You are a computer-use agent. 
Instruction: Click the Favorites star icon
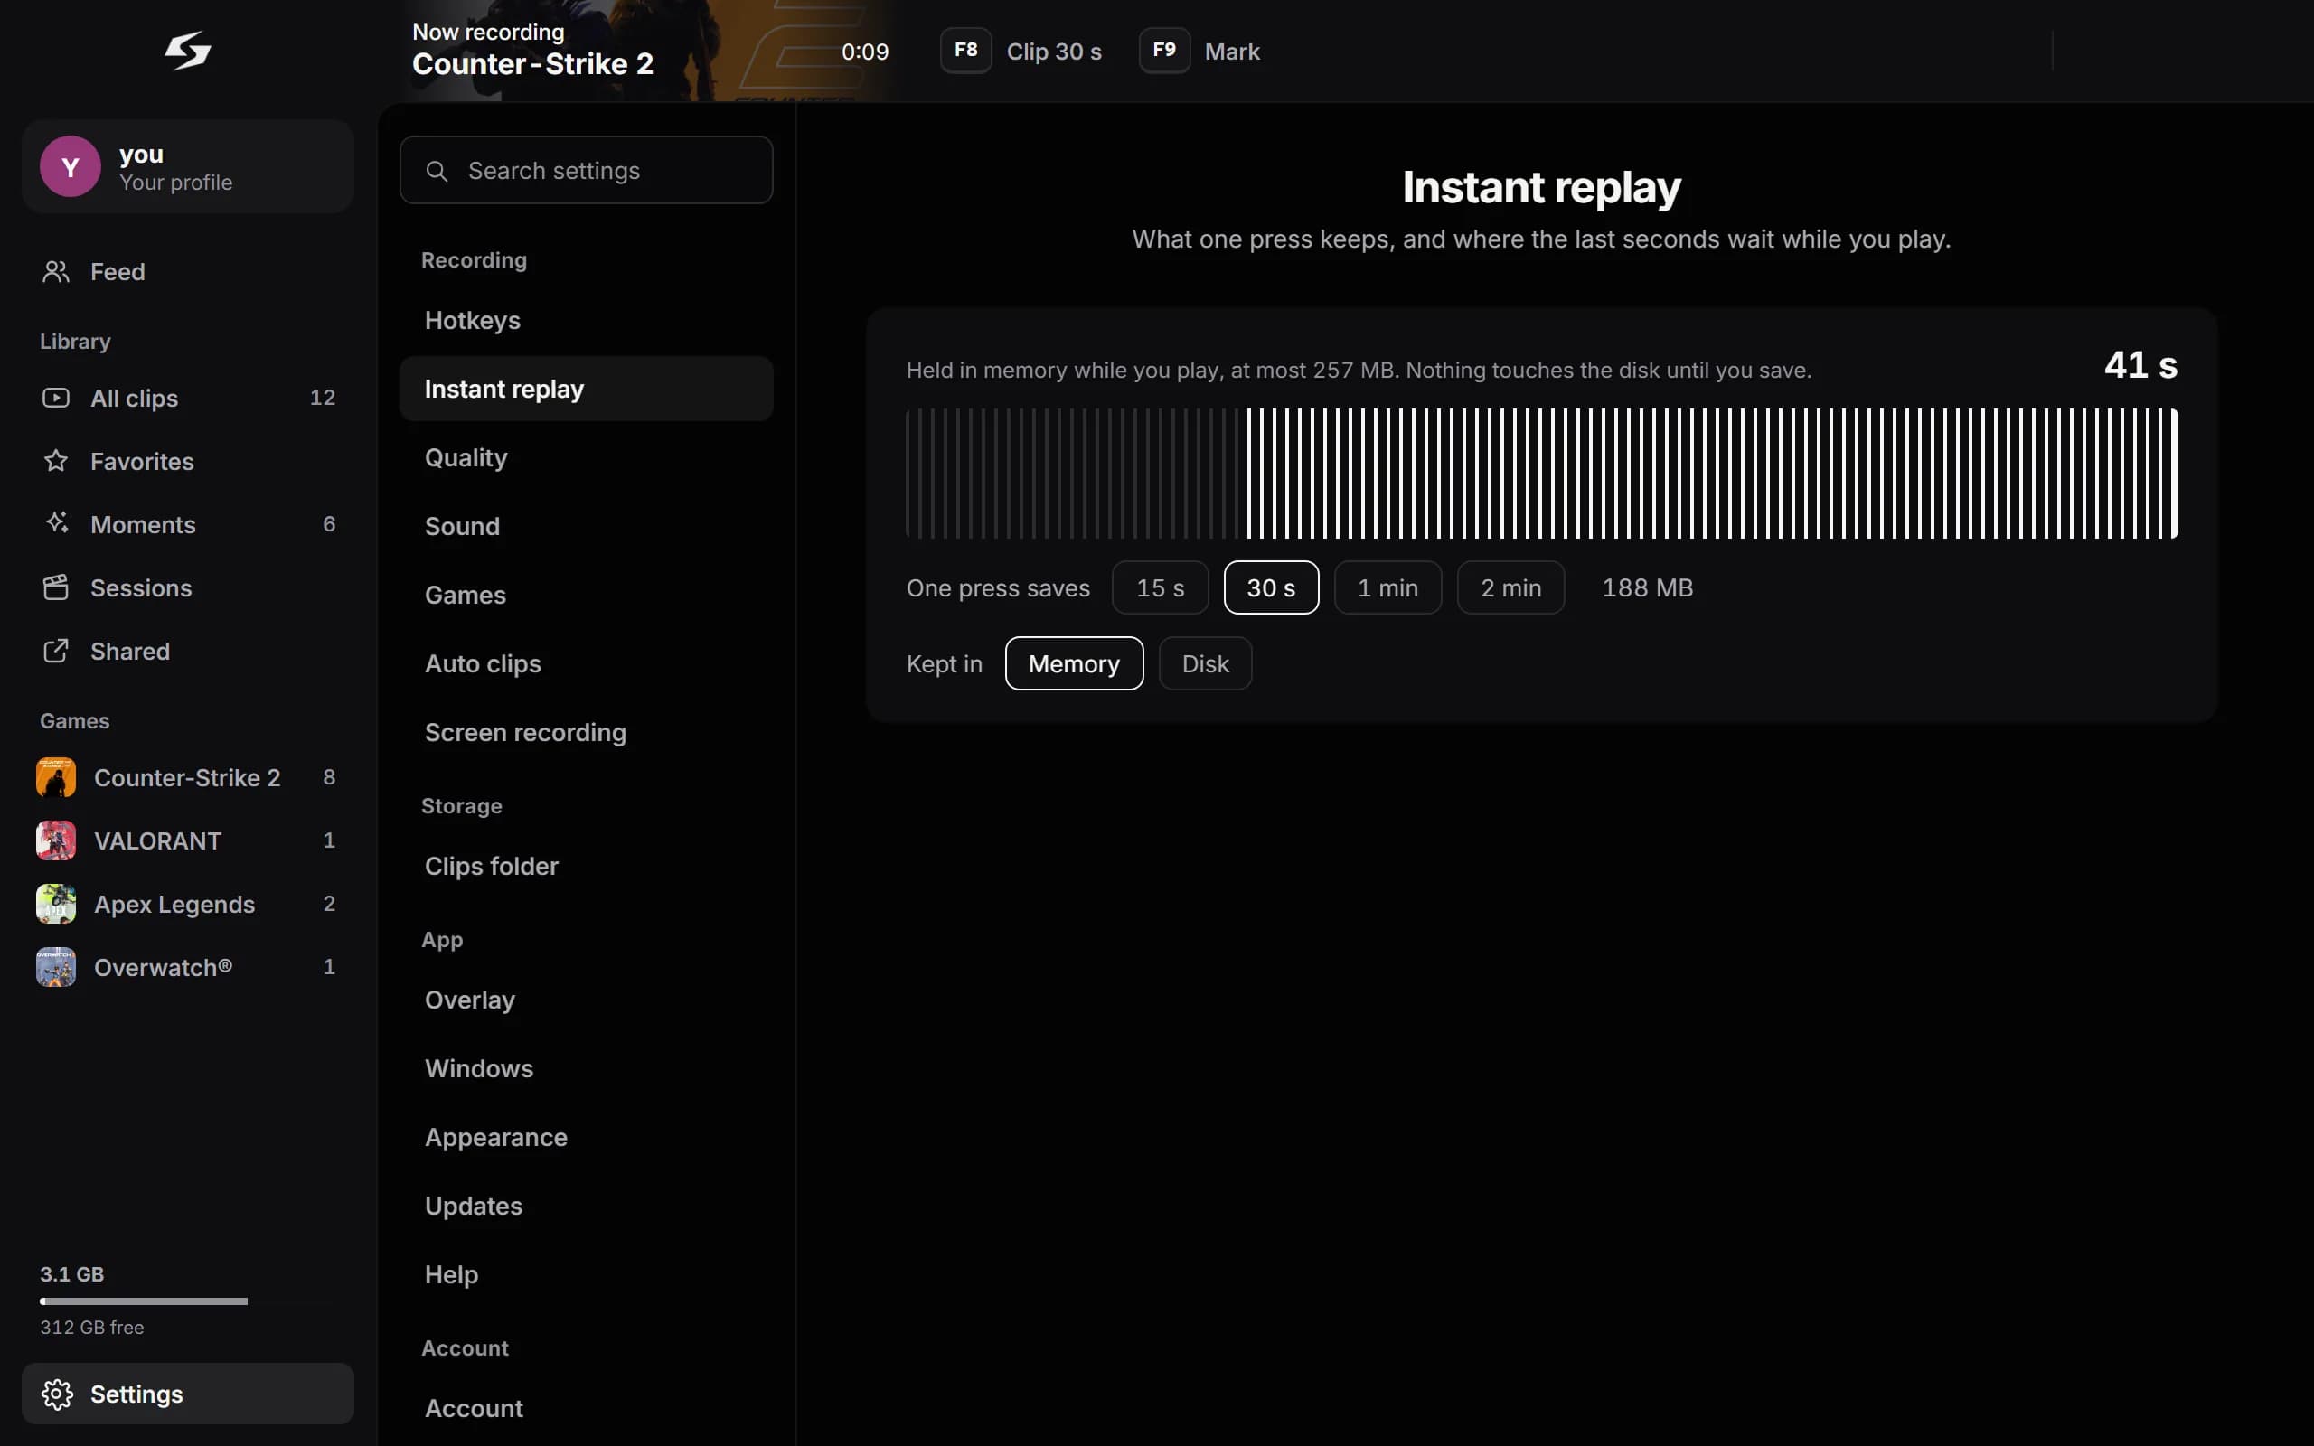click(x=55, y=461)
